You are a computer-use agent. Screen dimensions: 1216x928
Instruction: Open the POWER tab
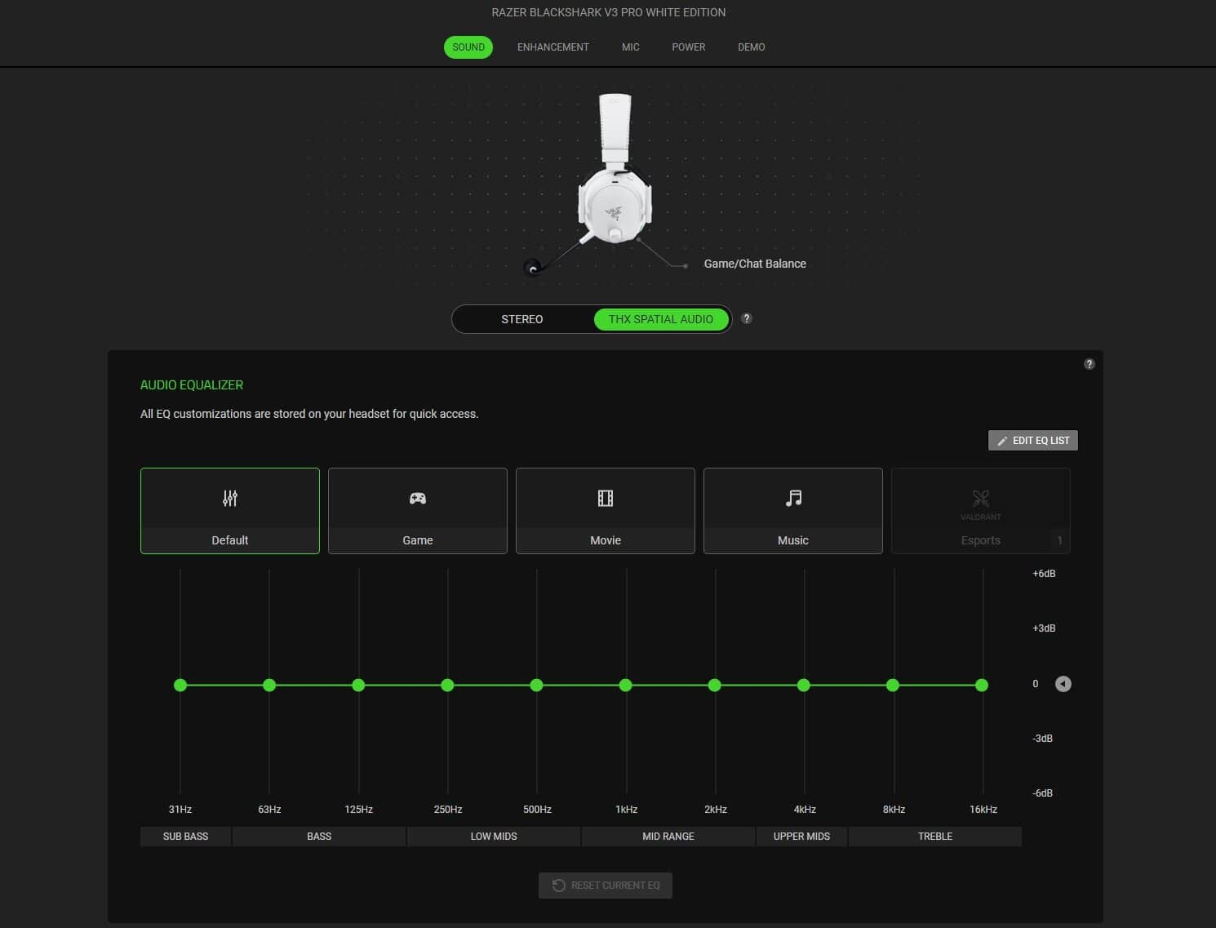click(688, 47)
